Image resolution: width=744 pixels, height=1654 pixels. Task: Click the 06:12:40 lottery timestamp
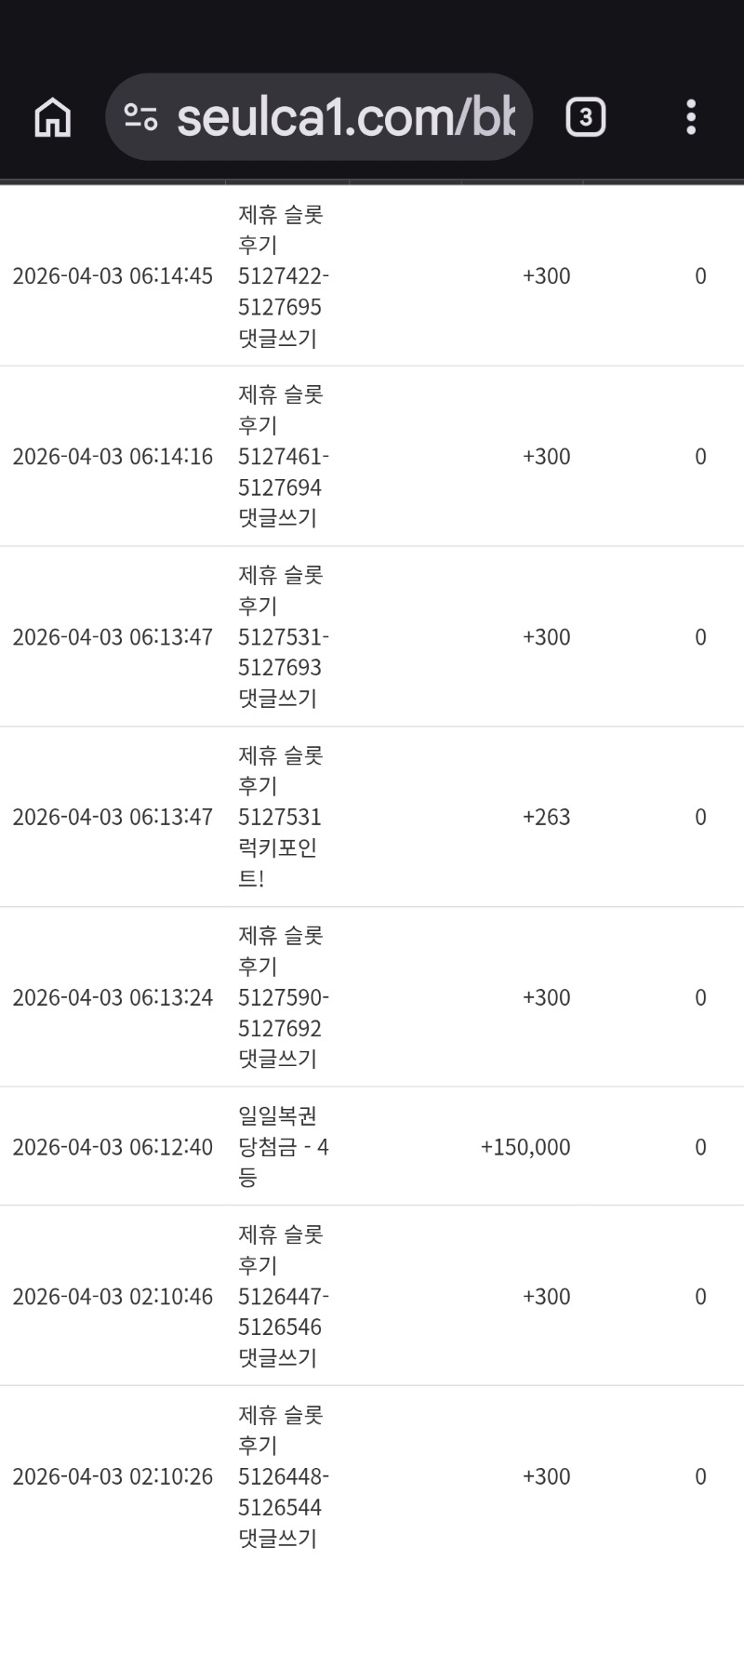point(113,1147)
